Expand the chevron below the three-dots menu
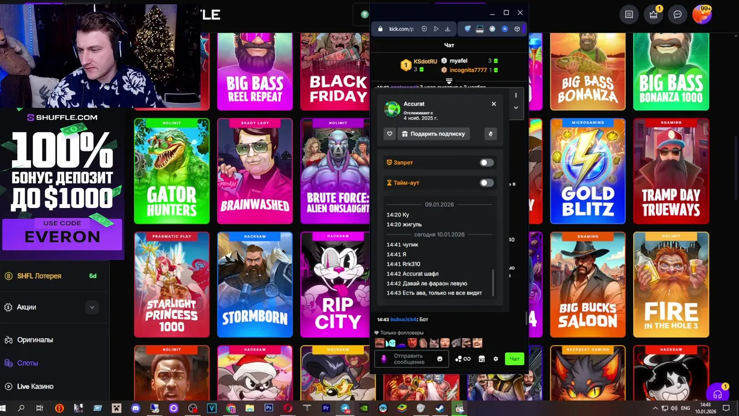The width and height of the screenshot is (739, 416). [x=516, y=107]
